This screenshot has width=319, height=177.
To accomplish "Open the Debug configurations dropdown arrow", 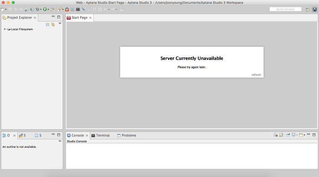I will click(x=41, y=10).
